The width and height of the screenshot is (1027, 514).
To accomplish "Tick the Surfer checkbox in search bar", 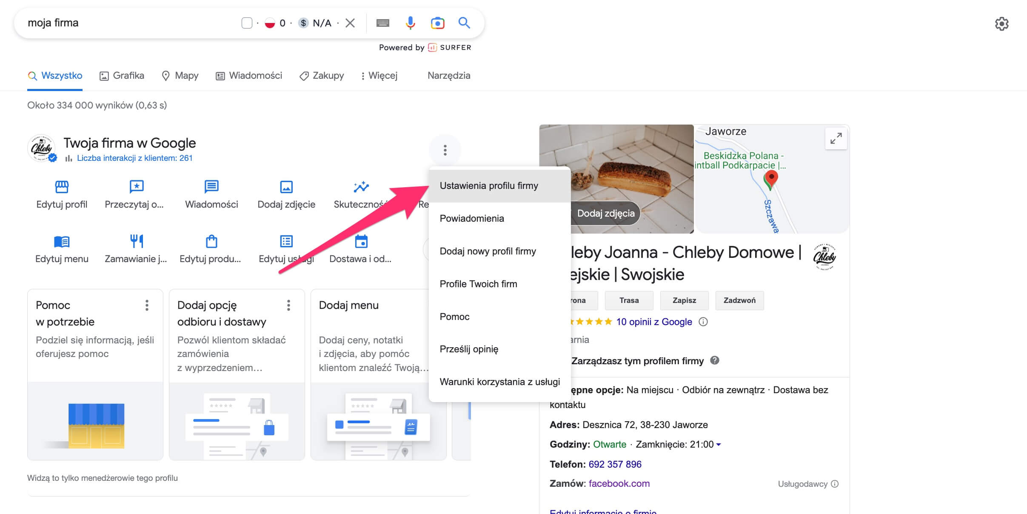I will [247, 23].
